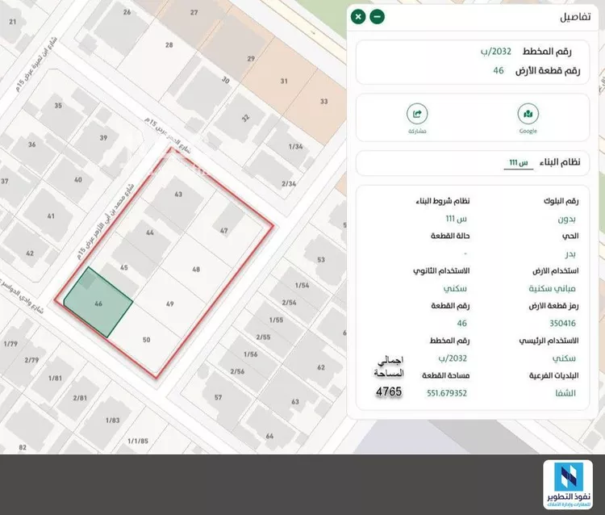Viewport: 605px width, 515px height.
Task: Click parcel 53 on the map
Action: click(x=321, y=259)
